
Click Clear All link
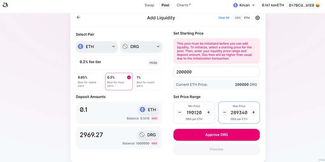point(224,18)
